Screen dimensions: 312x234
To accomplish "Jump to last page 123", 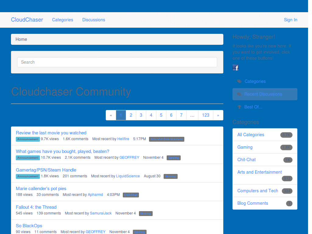I will pos(206,115).
